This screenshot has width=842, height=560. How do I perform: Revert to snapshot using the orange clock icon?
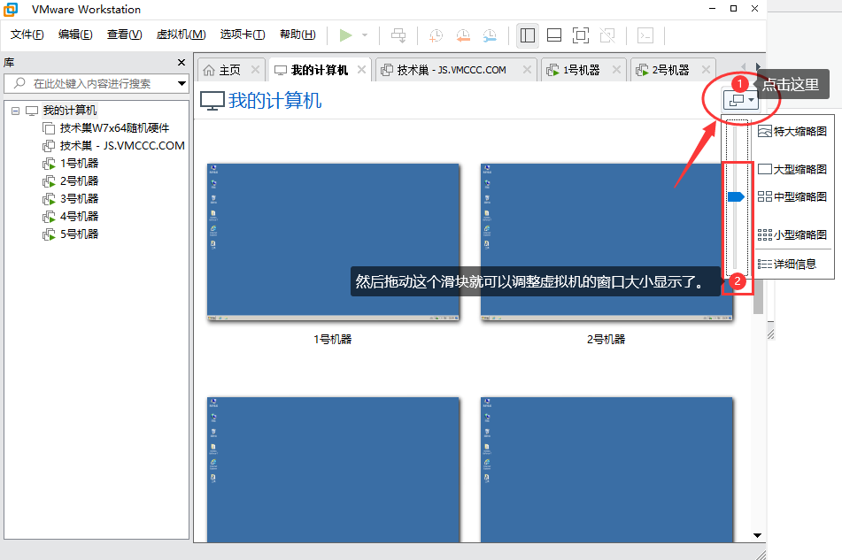[x=462, y=35]
